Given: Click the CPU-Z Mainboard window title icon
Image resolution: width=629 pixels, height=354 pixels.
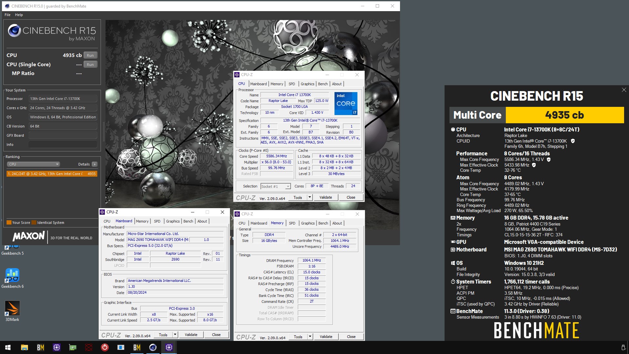Looking at the screenshot, I should click(102, 212).
